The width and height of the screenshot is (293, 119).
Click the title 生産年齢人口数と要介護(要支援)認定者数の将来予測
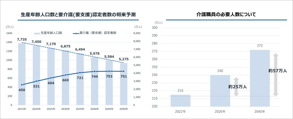pos(78,14)
